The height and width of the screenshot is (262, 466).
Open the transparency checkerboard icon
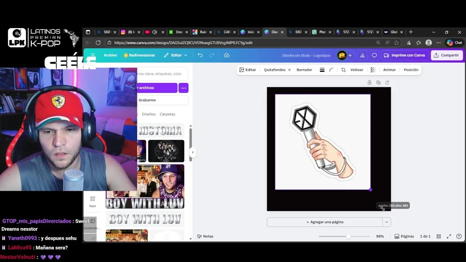coord(373,70)
